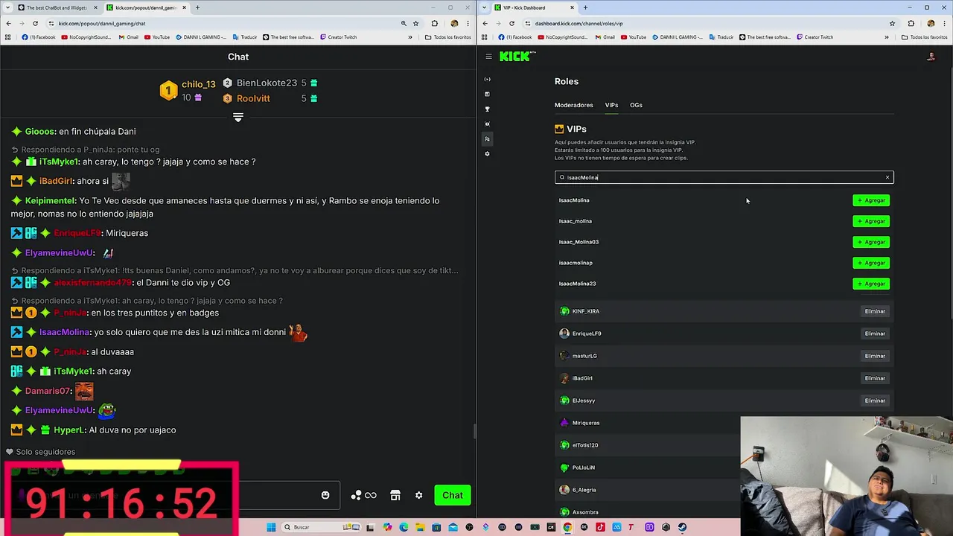The image size is (953, 536).
Task: Select Miriqueras in the VIP list
Action: click(x=585, y=423)
